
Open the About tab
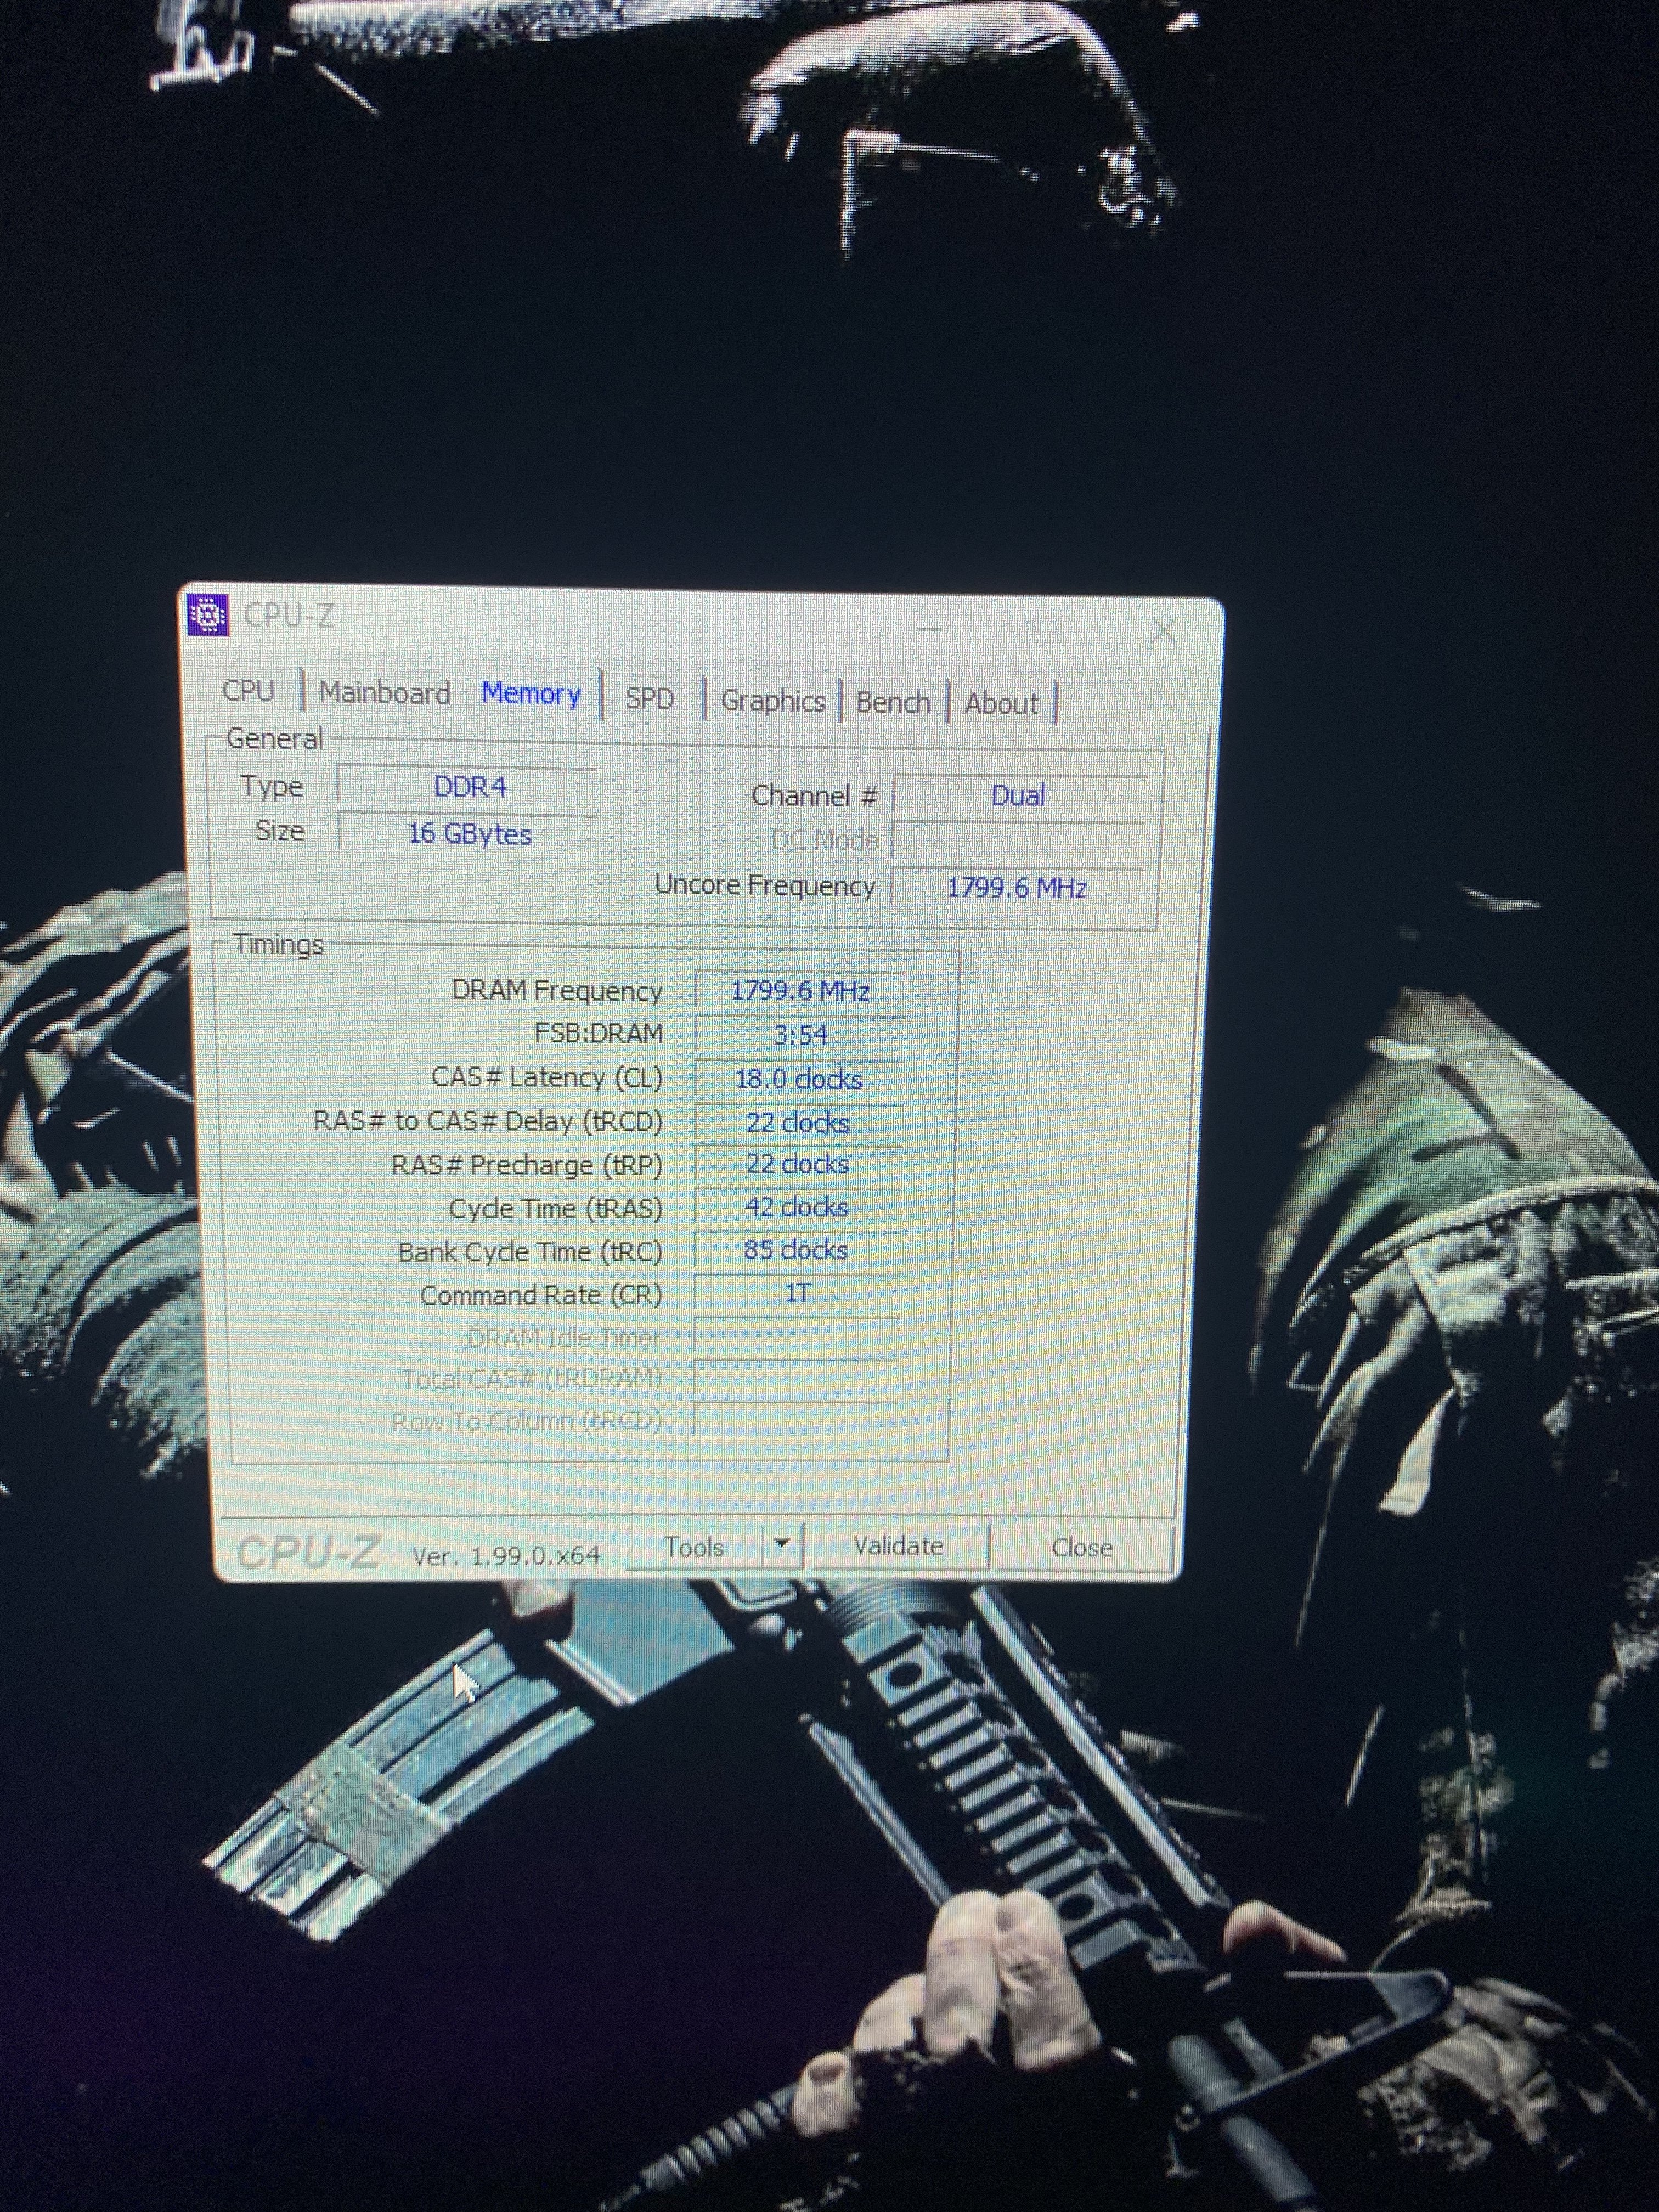[1001, 704]
